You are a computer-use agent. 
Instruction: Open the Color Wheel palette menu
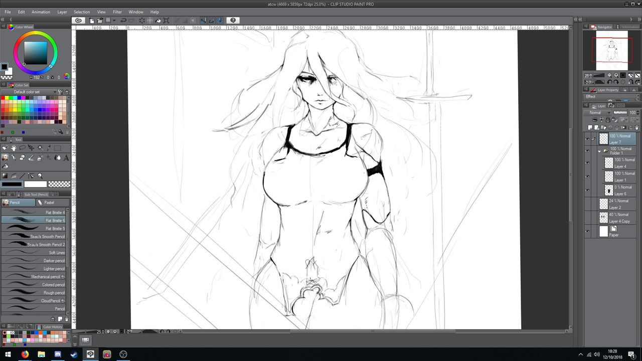4,27
